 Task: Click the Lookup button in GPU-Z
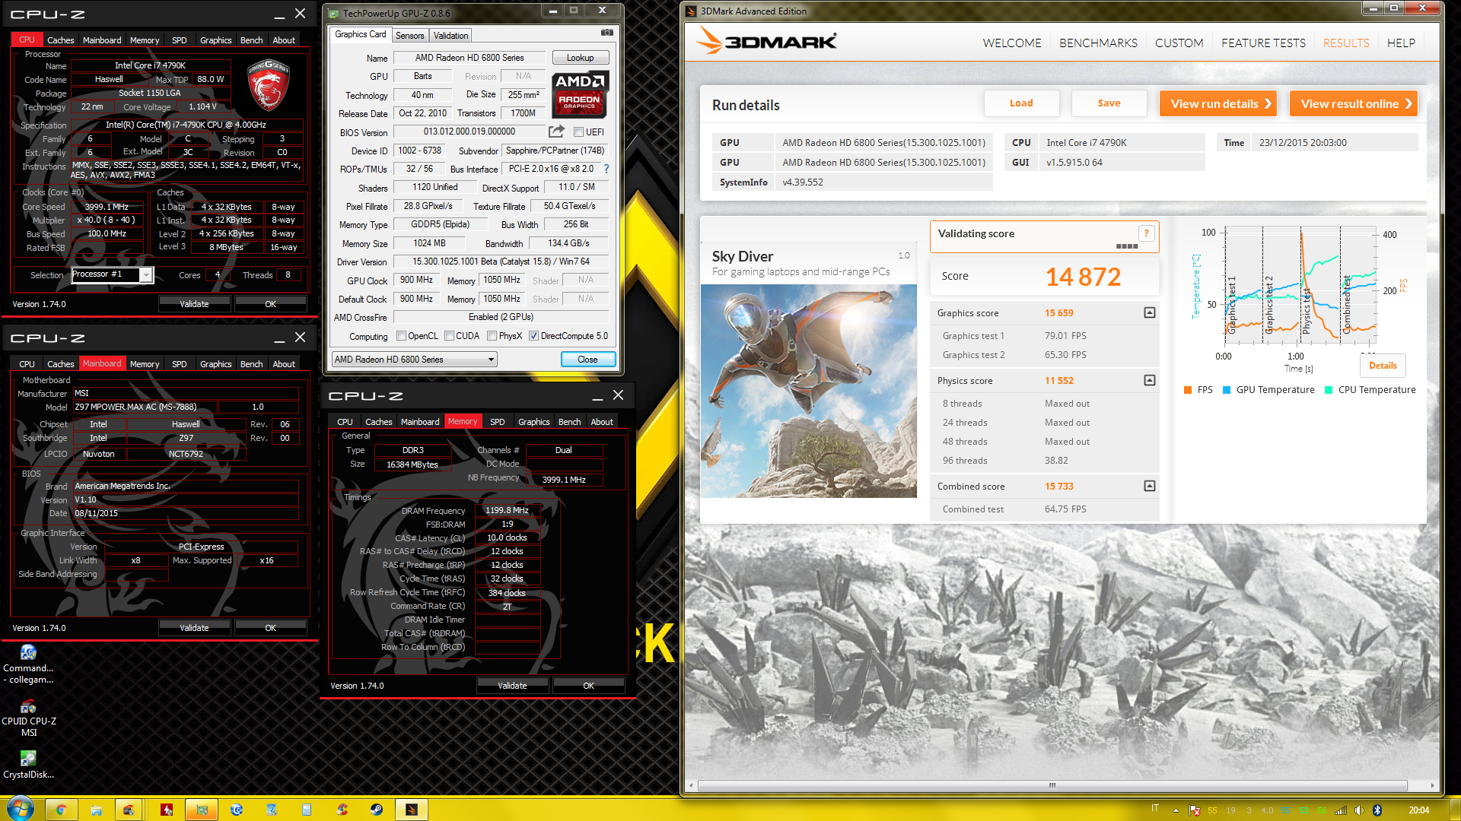tap(580, 58)
